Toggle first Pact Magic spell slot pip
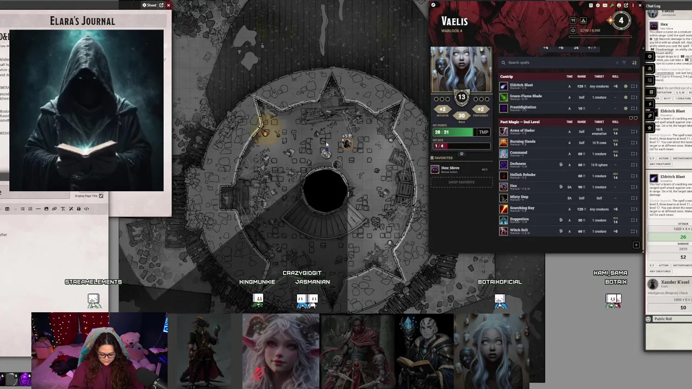This screenshot has height=389, width=692. coord(631,118)
